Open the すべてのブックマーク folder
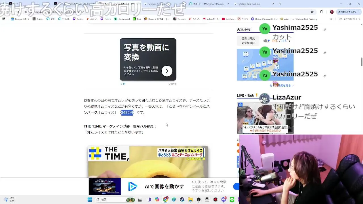Screen dimensions: 363x204 click(x=349, y=19)
